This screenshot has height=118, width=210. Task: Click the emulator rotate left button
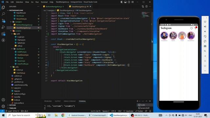205,36
